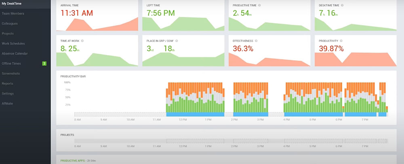Go to Team Members page

click(x=13, y=13)
